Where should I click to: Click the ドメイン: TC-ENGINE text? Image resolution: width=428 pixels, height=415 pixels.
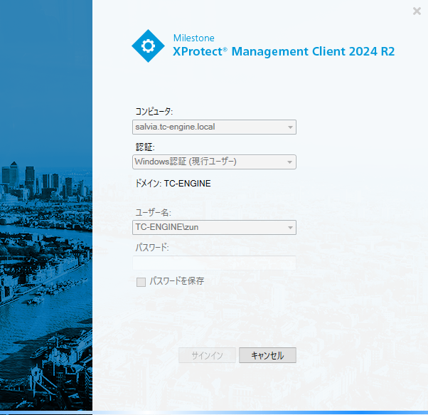pyautogui.click(x=173, y=184)
